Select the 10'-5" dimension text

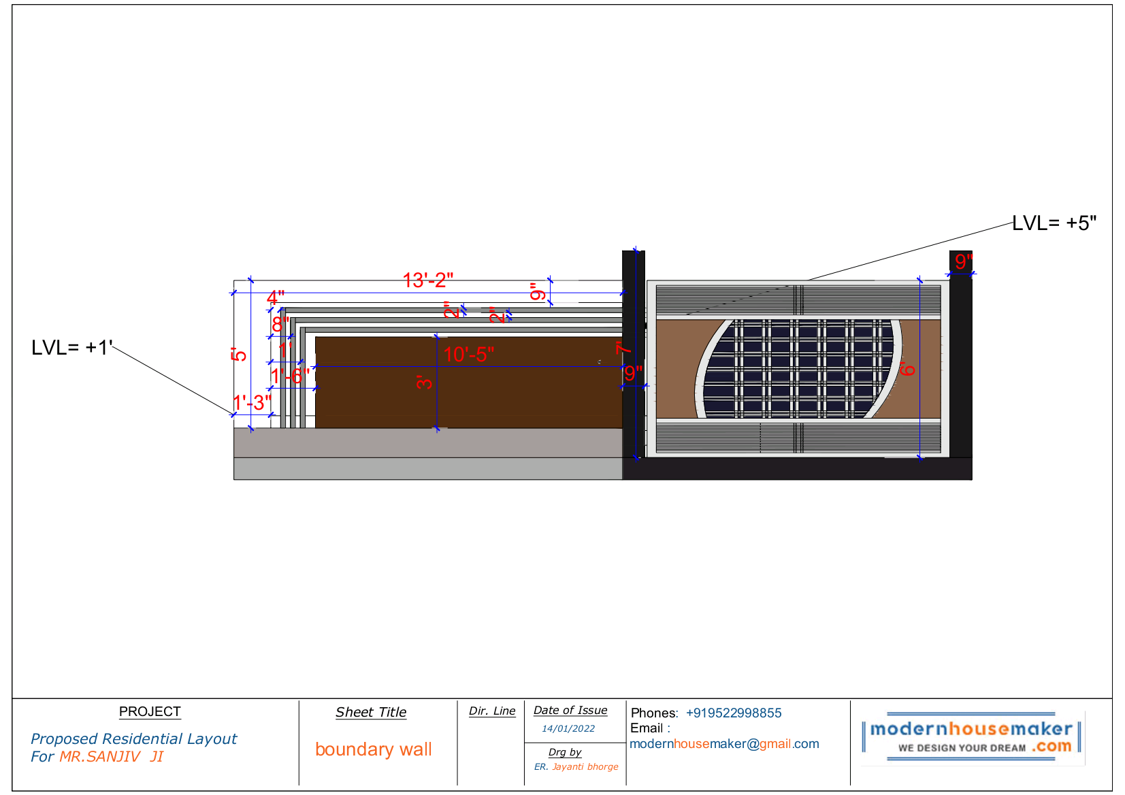(469, 355)
